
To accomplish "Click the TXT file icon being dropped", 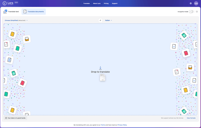I will click(103, 78).
